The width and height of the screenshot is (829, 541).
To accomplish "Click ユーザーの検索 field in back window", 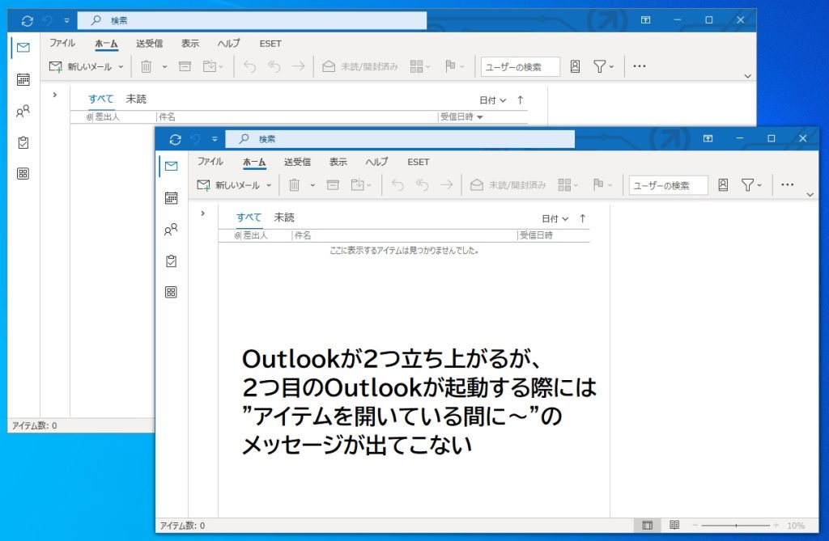I will (521, 67).
